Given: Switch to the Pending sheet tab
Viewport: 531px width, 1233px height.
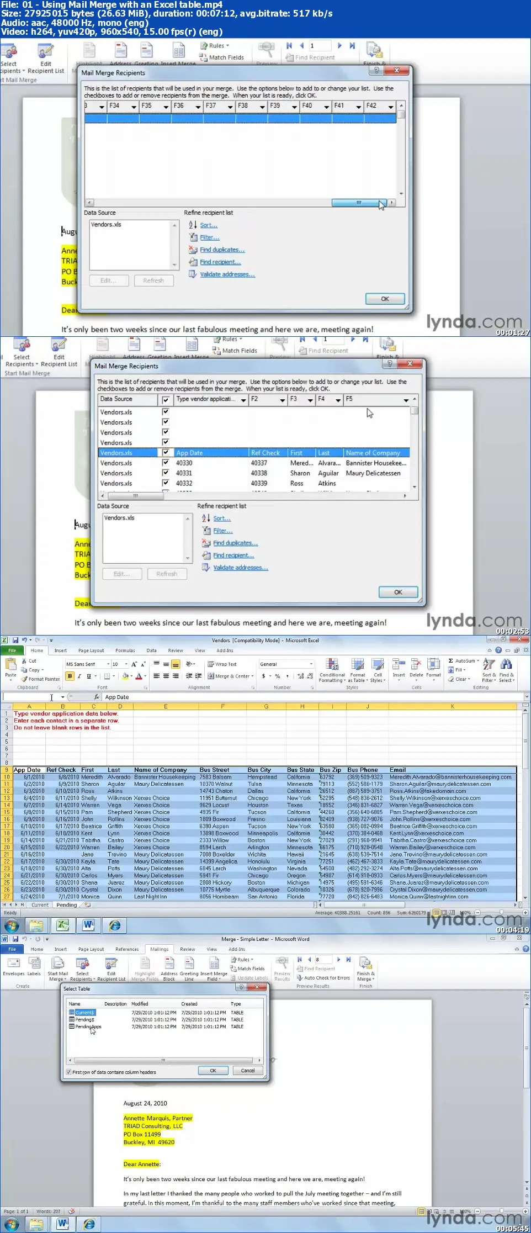Looking at the screenshot, I should pos(67,905).
